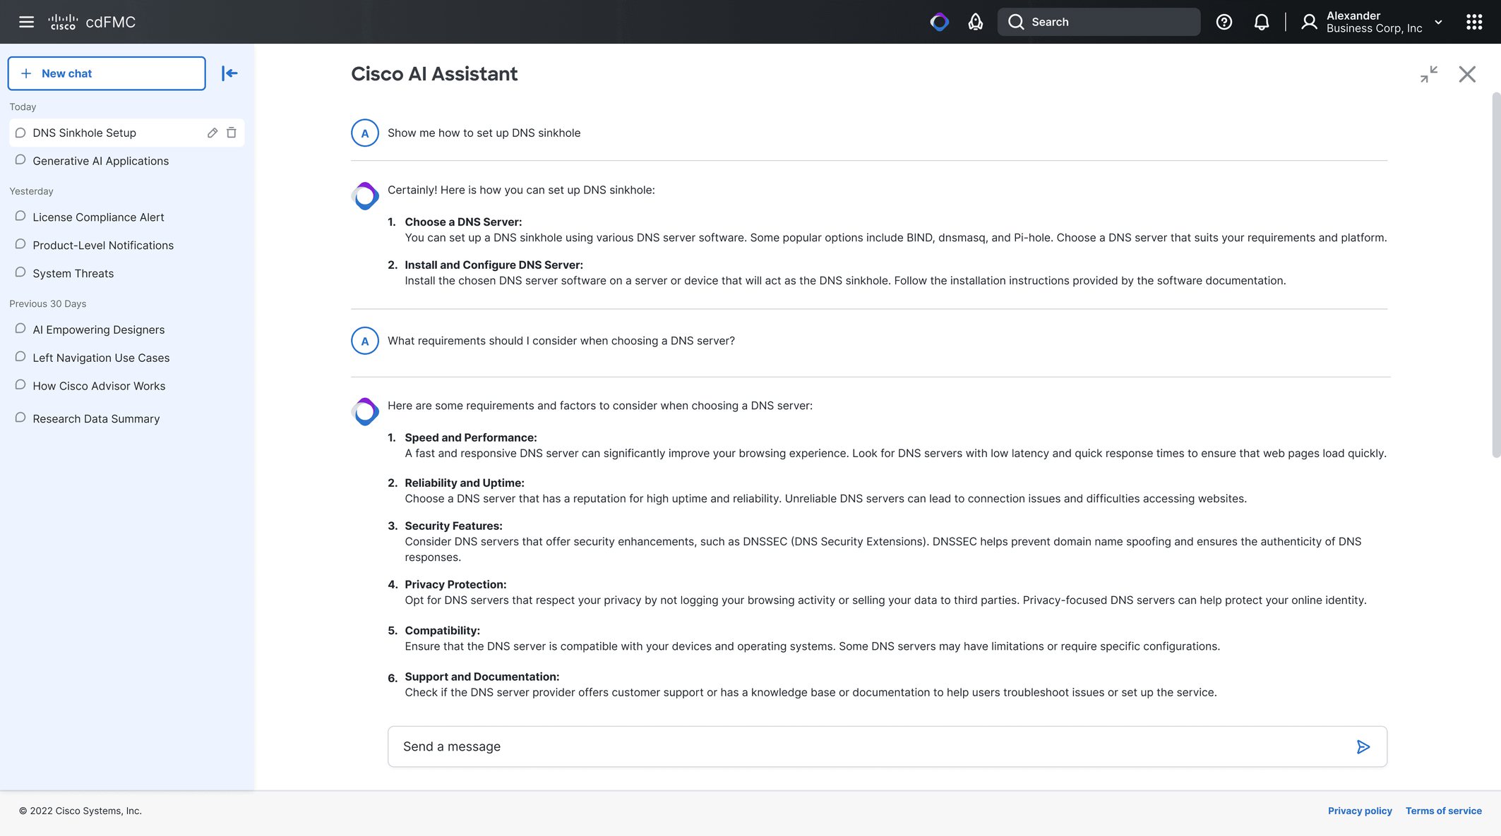Click the Cisco cdFMC logo
Viewport: 1501px width, 836px height.
pyautogui.click(x=92, y=22)
